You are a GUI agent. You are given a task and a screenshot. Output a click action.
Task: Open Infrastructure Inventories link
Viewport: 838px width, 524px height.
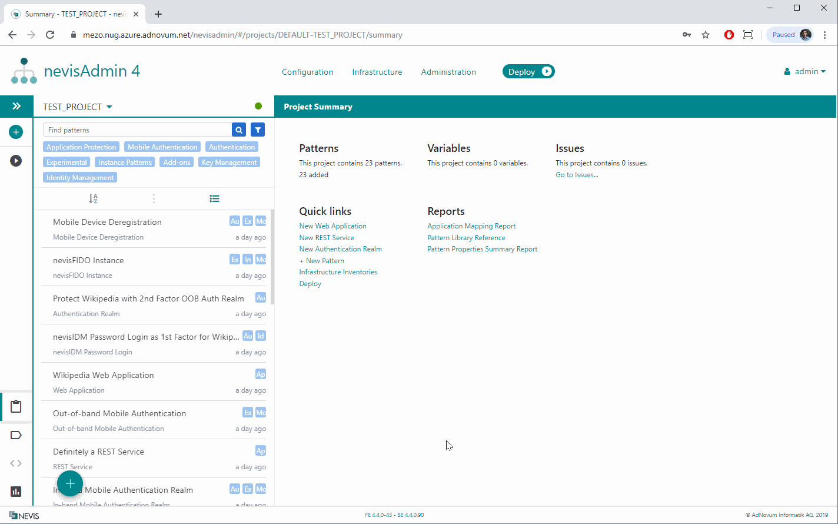338,272
